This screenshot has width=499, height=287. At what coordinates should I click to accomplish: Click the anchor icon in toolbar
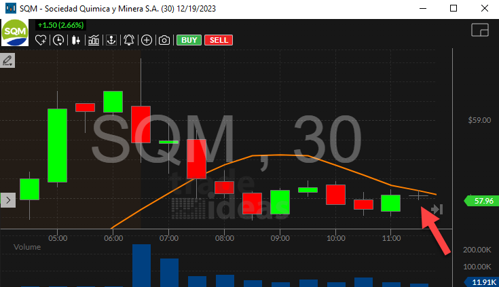coord(111,40)
